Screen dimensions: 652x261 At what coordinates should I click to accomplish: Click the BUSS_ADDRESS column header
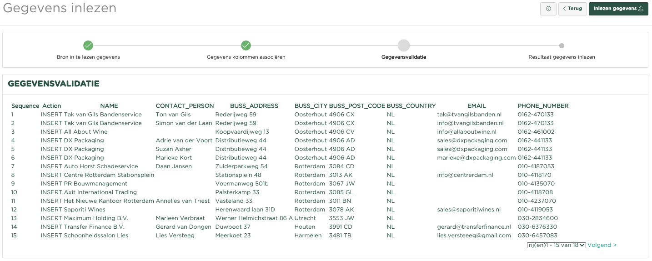pos(254,106)
